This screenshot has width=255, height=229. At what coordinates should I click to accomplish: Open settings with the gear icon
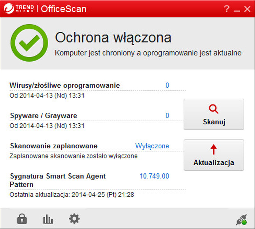[74, 219]
